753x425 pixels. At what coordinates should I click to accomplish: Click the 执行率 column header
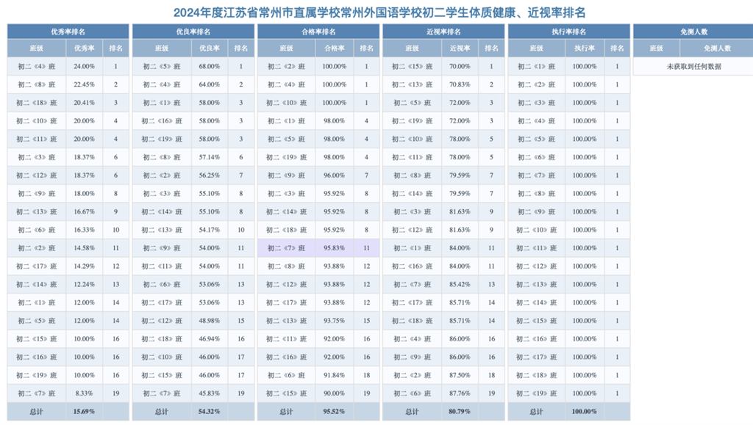pyautogui.click(x=585, y=48)
